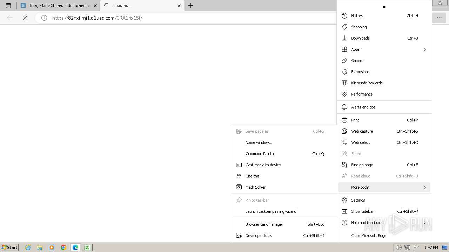Screen dimensions: 449x252
Task: Open a new tab
Action: [191, 6]
